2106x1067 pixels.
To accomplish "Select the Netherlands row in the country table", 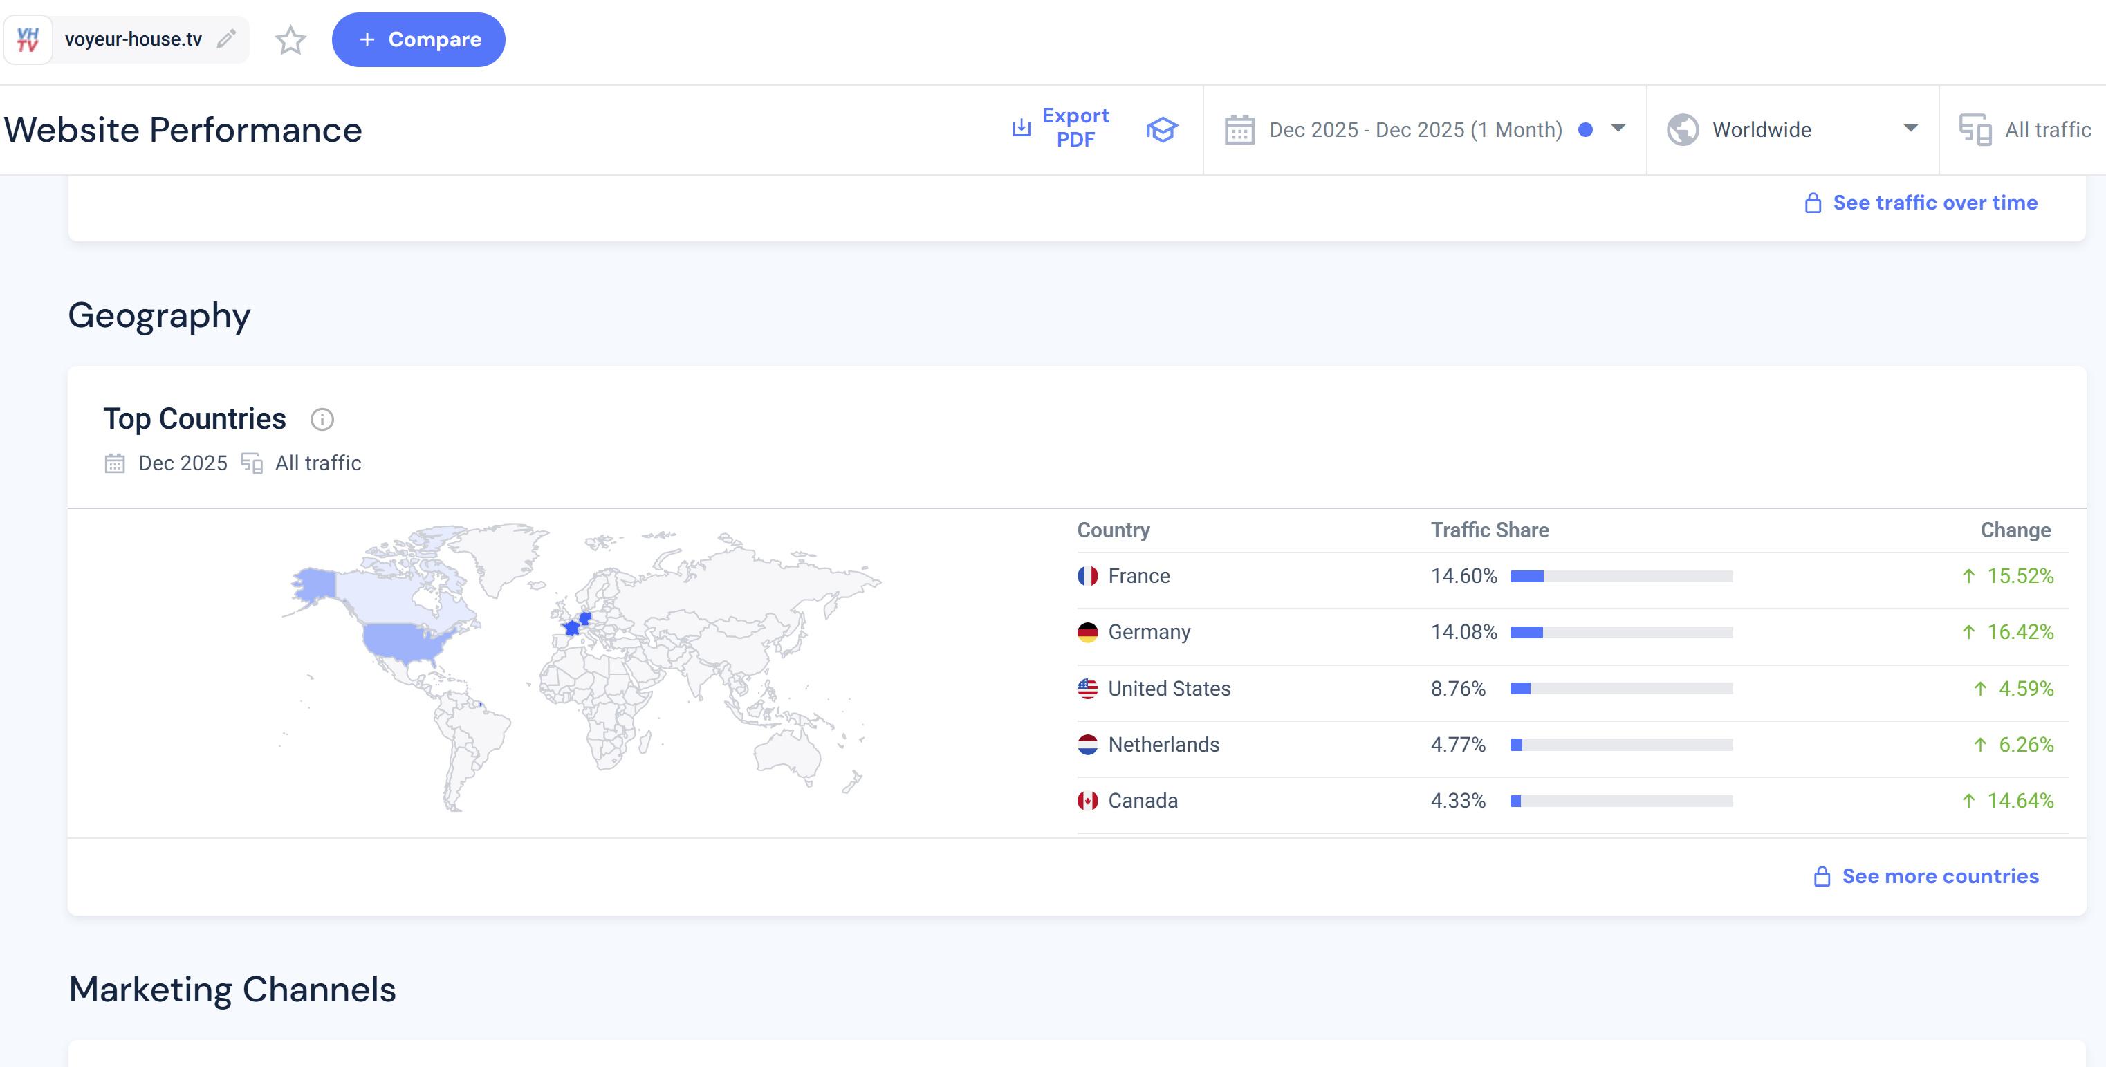I will tap(1163, 745).
